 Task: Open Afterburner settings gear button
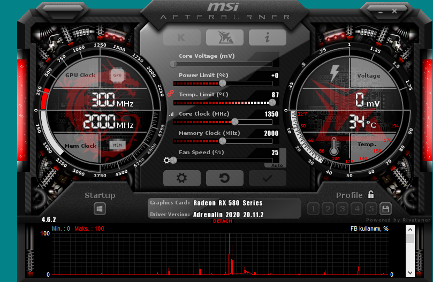point(181,178)
